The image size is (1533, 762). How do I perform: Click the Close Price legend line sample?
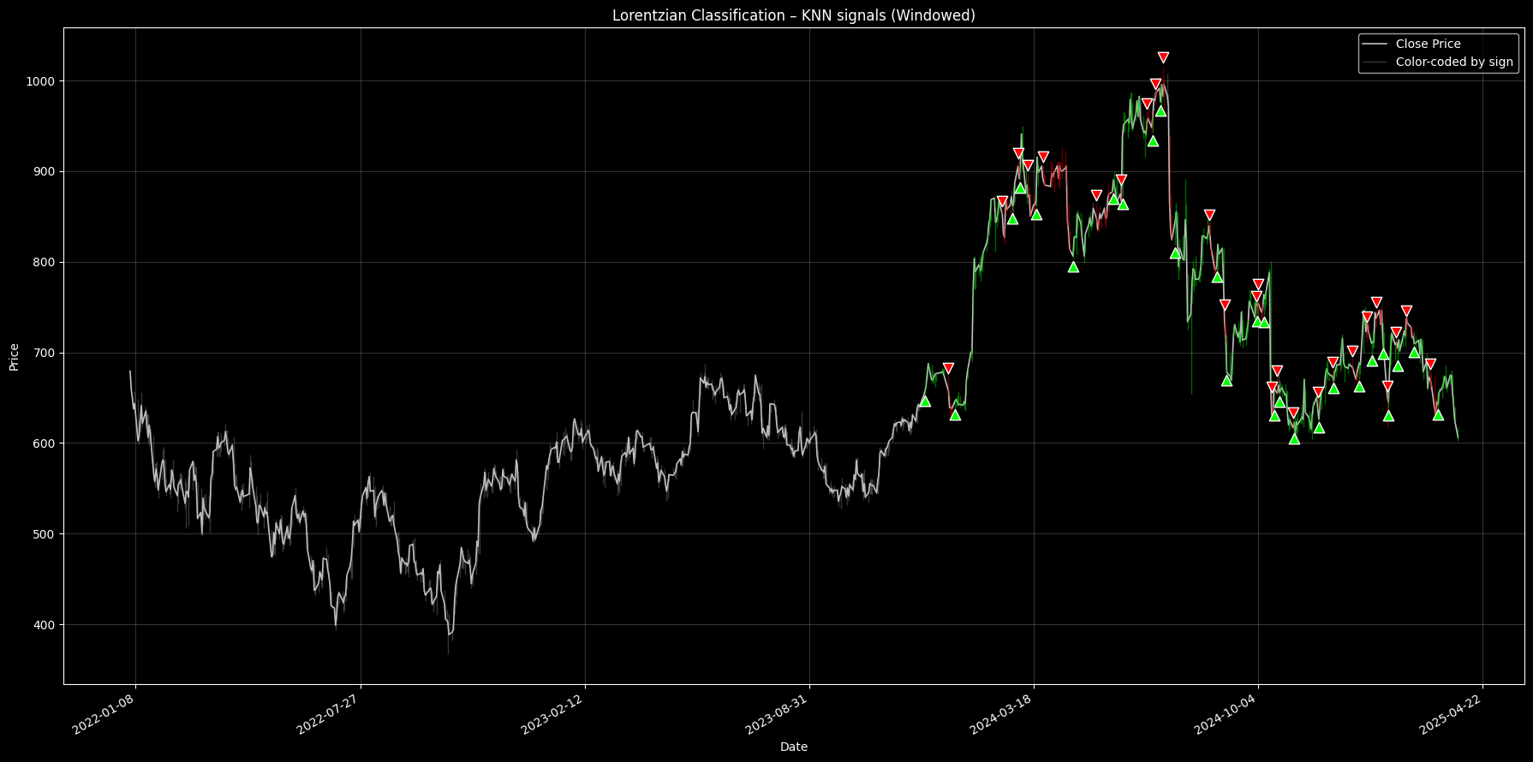click(1375, 44)
